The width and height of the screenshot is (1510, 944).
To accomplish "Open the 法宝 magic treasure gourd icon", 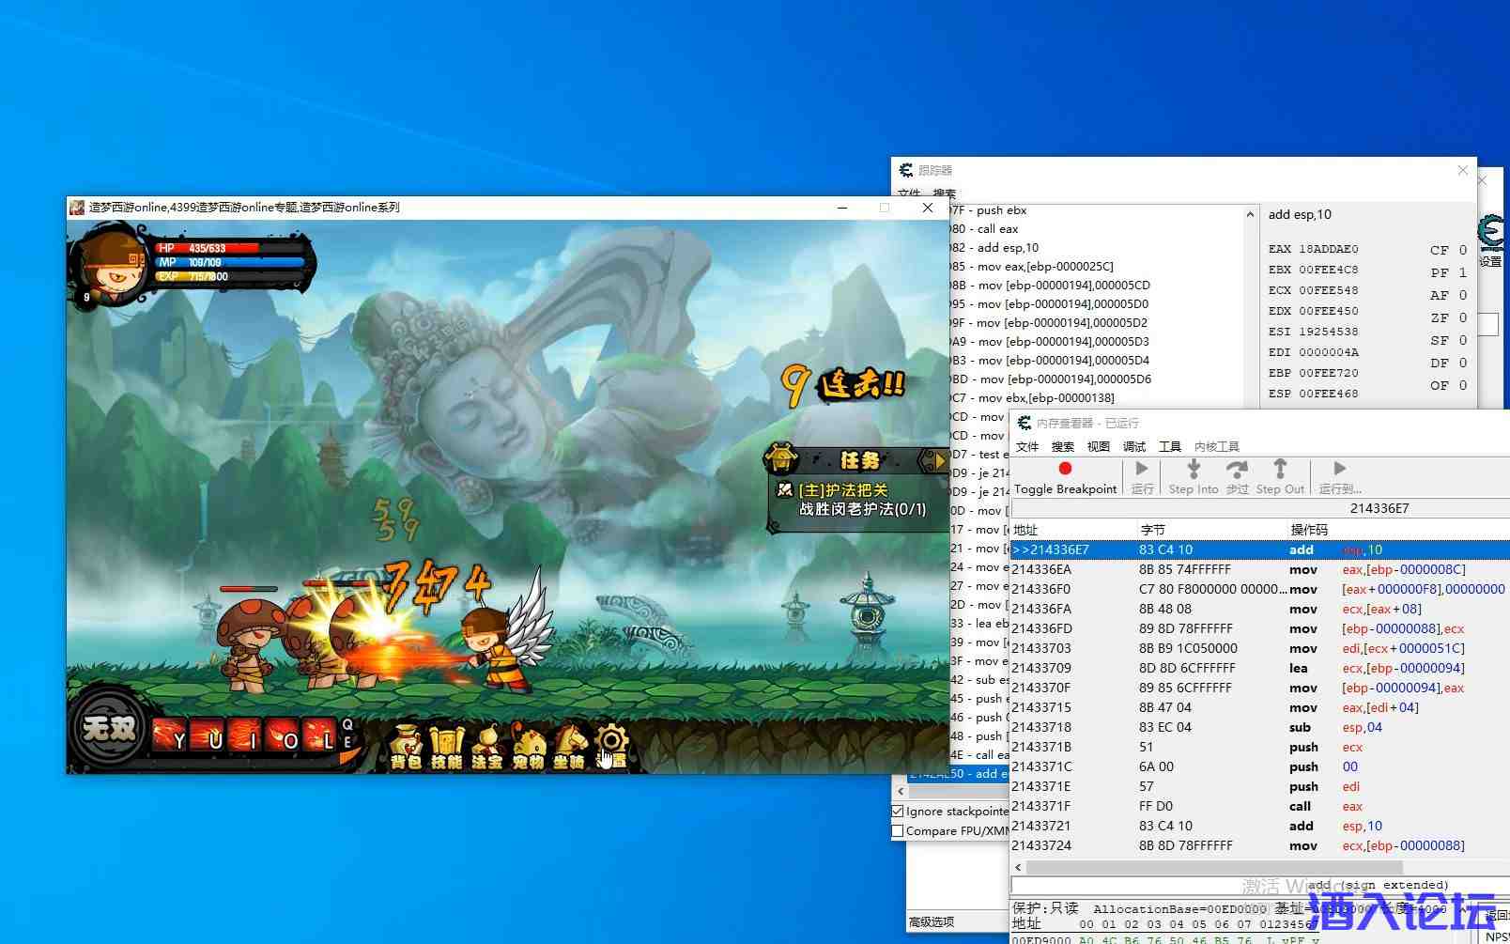I will click(x=486, y=747).
